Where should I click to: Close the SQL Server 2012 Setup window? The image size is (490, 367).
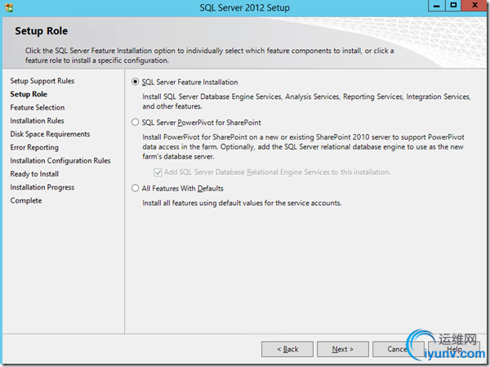coord(474,6)
